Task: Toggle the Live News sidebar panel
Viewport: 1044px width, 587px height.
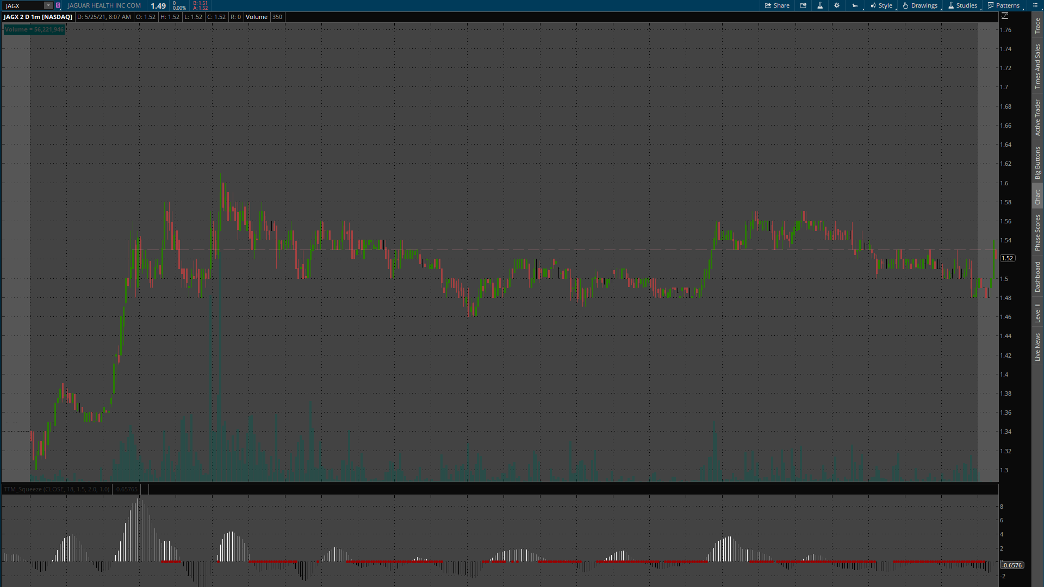Action: click(1037, 347)
